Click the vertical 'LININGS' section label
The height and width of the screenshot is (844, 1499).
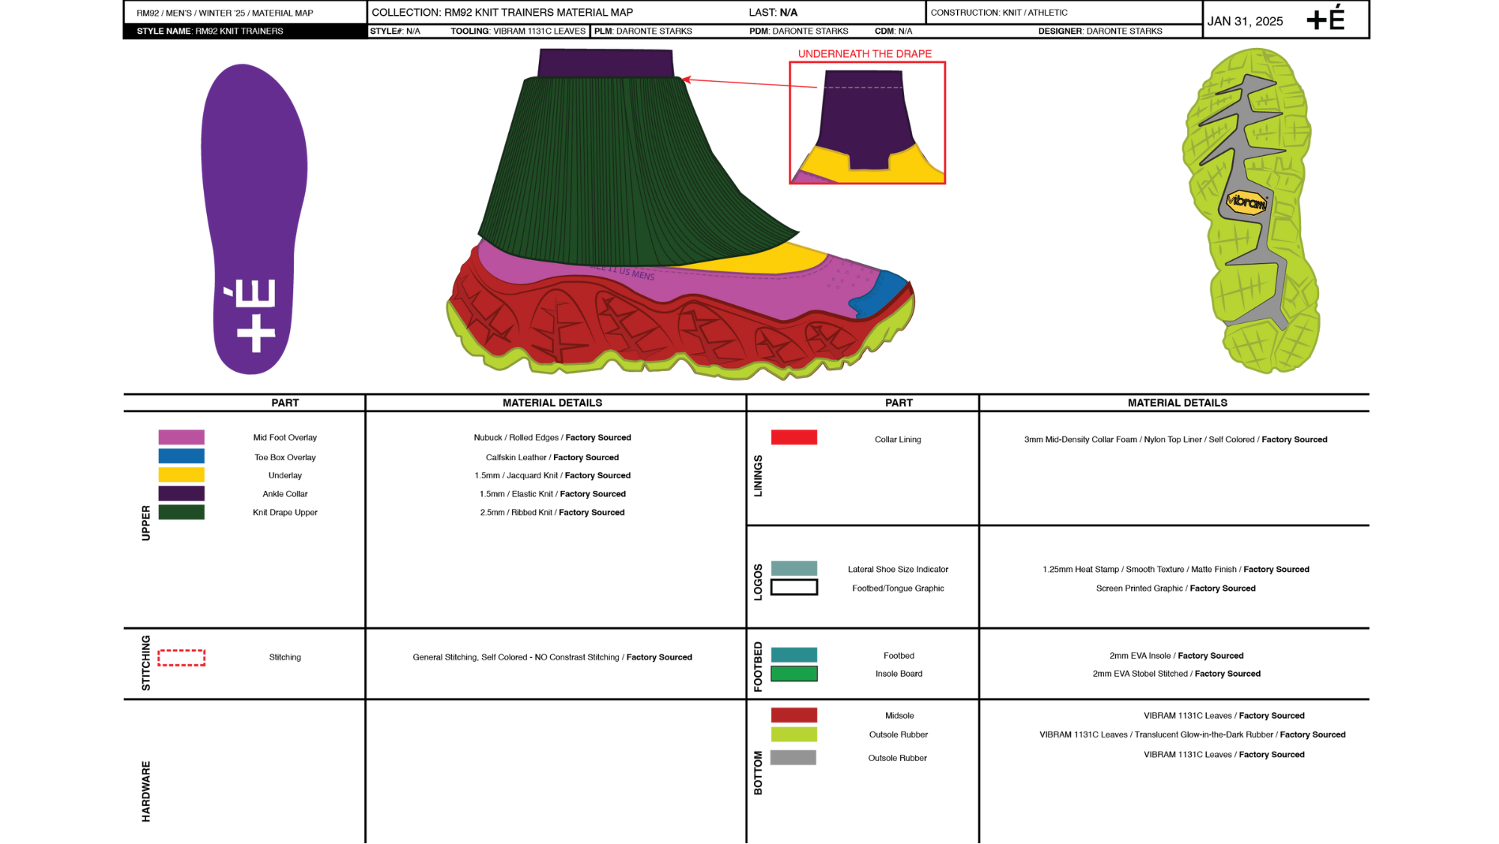[758, 476]
